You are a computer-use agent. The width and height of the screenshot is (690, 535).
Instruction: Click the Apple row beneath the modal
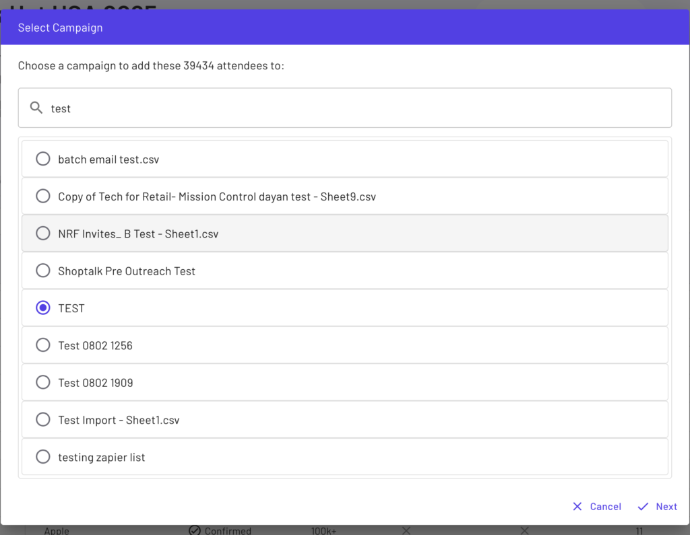coord(57,530)
